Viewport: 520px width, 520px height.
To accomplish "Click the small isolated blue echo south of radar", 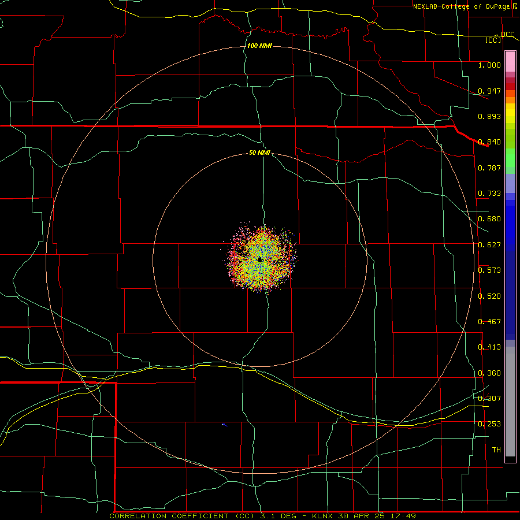I will click(x=225, y=425).
